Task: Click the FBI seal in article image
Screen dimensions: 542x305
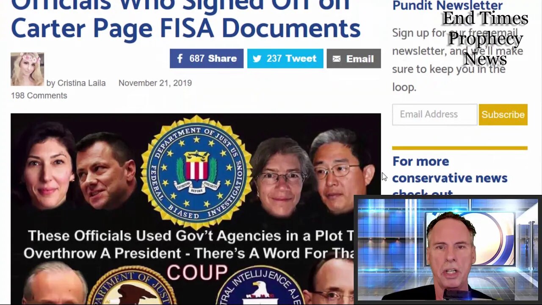Action: tap(196, 172)
